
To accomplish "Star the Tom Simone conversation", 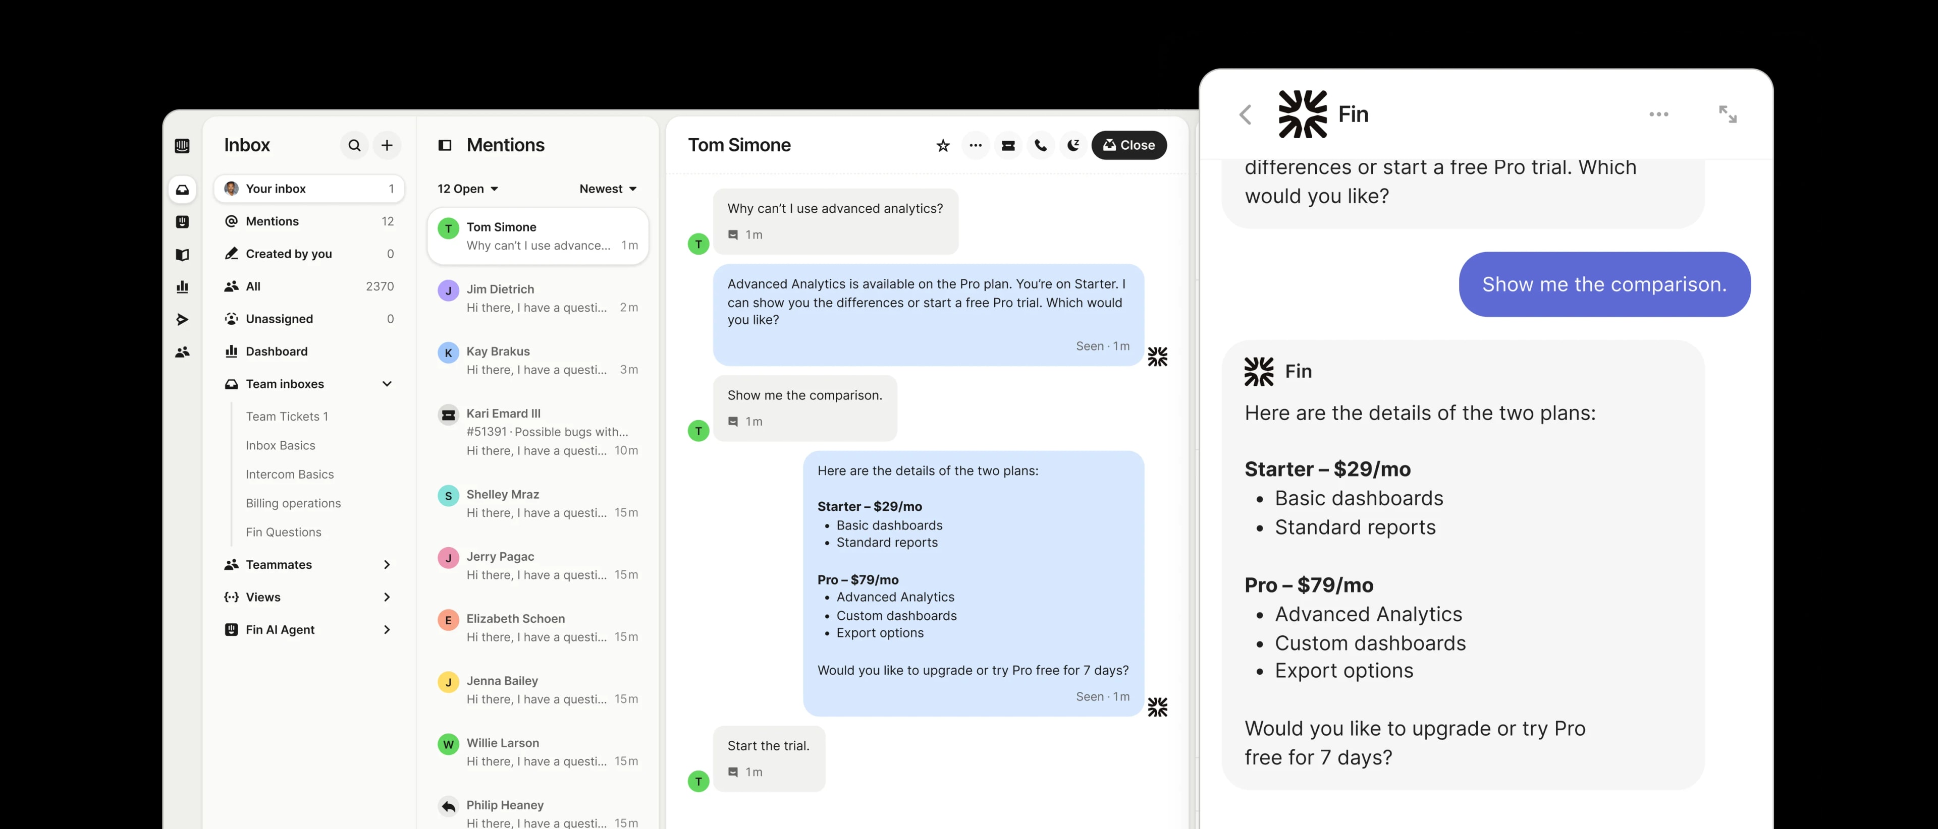I will 943,145.
